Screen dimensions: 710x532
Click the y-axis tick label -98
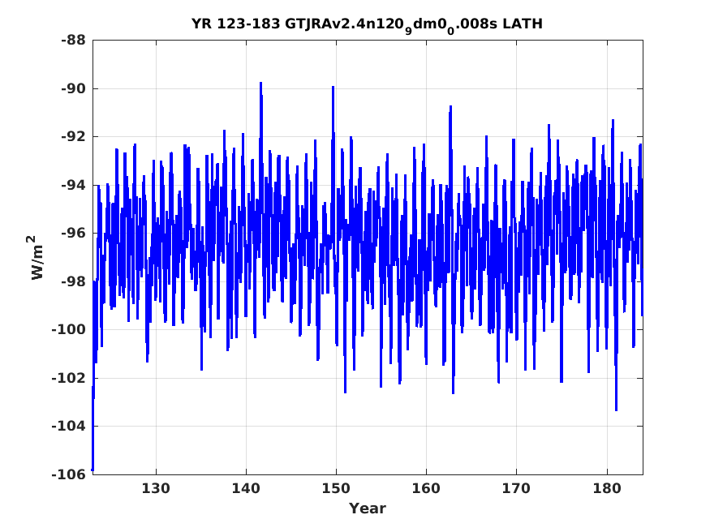pyautogui.click(x=73, y=281)
